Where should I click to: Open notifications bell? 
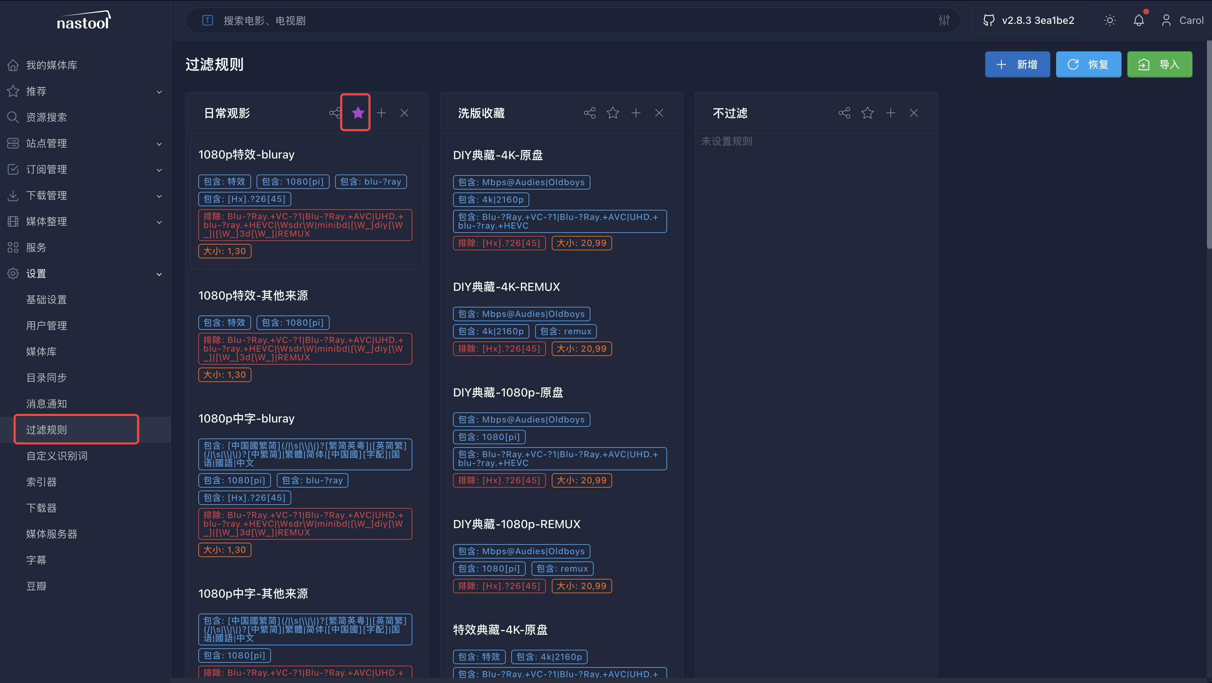point(1139,20)
